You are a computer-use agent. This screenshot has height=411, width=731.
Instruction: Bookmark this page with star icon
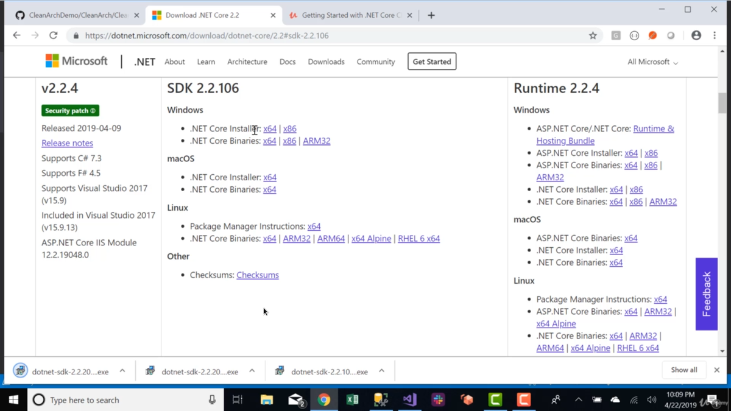[x=593, y=36]
